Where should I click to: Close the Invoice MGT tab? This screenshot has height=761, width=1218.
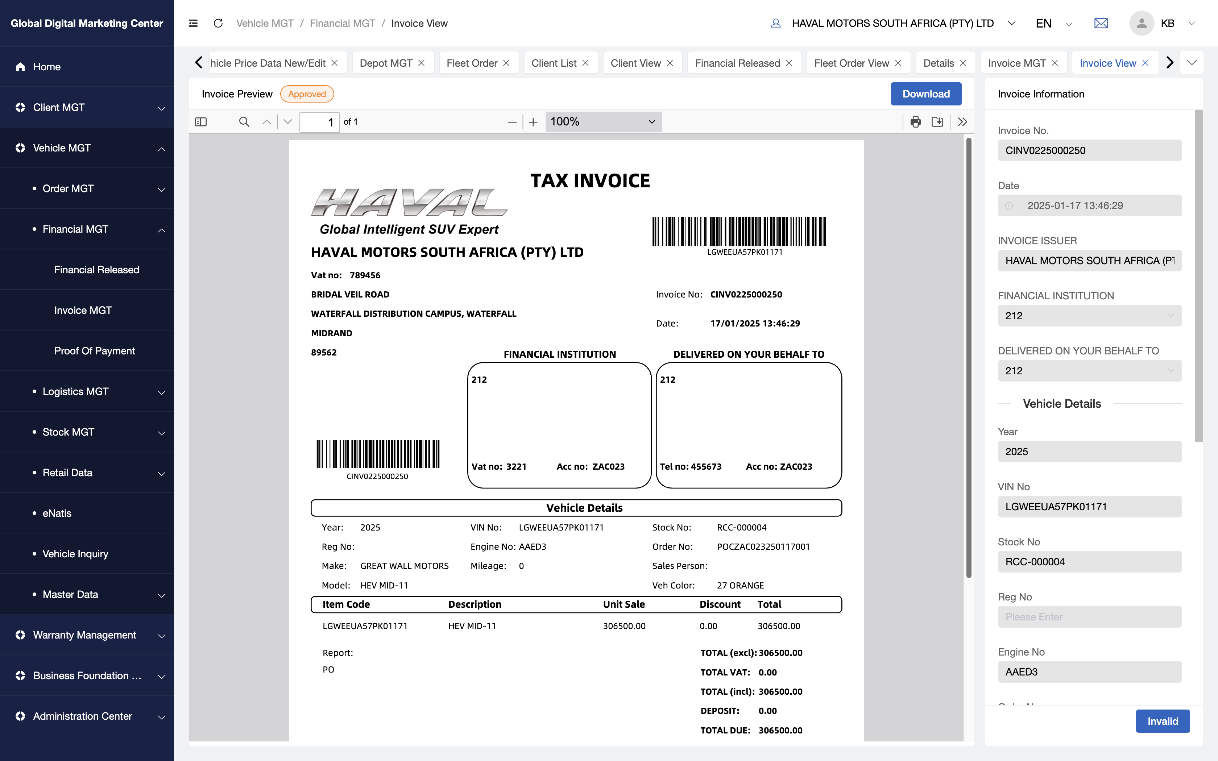[x=1055, y=63]
